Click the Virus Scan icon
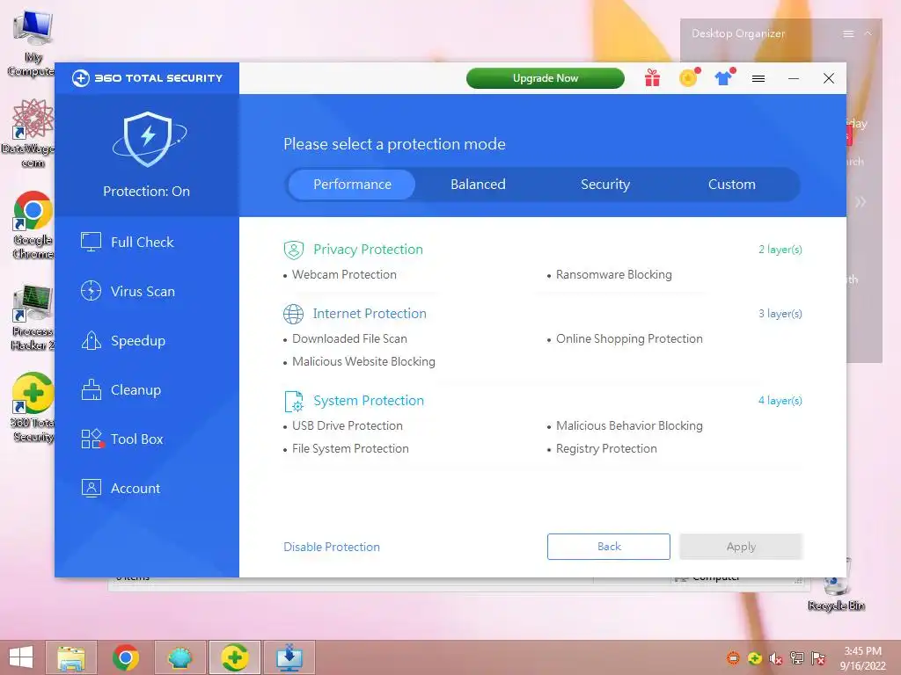 click(x=91, y=291)
